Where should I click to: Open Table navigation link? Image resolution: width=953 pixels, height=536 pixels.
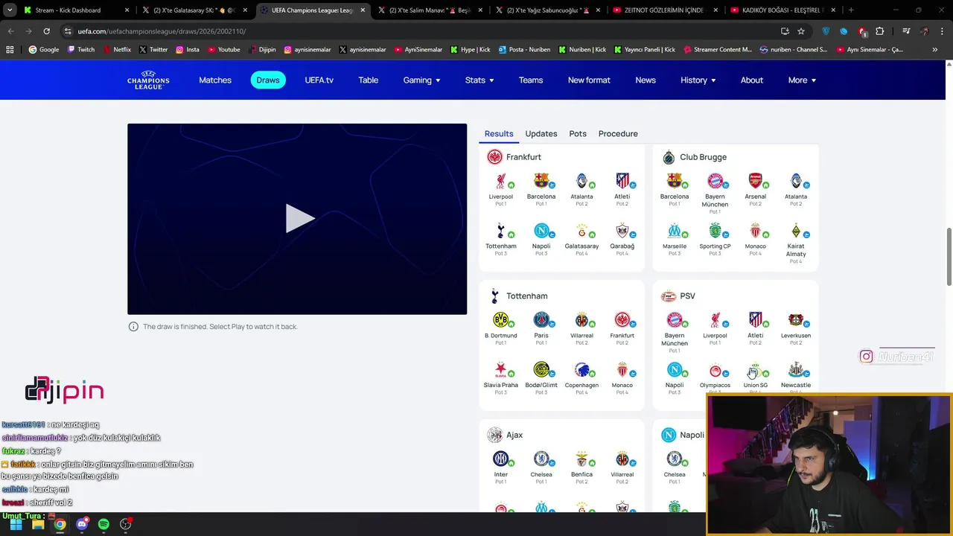[369, 80]
